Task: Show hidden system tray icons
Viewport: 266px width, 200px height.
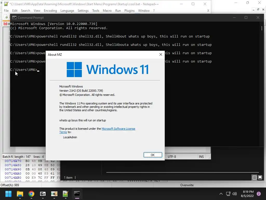Action: pyautogui.click(x=221, y=194)
